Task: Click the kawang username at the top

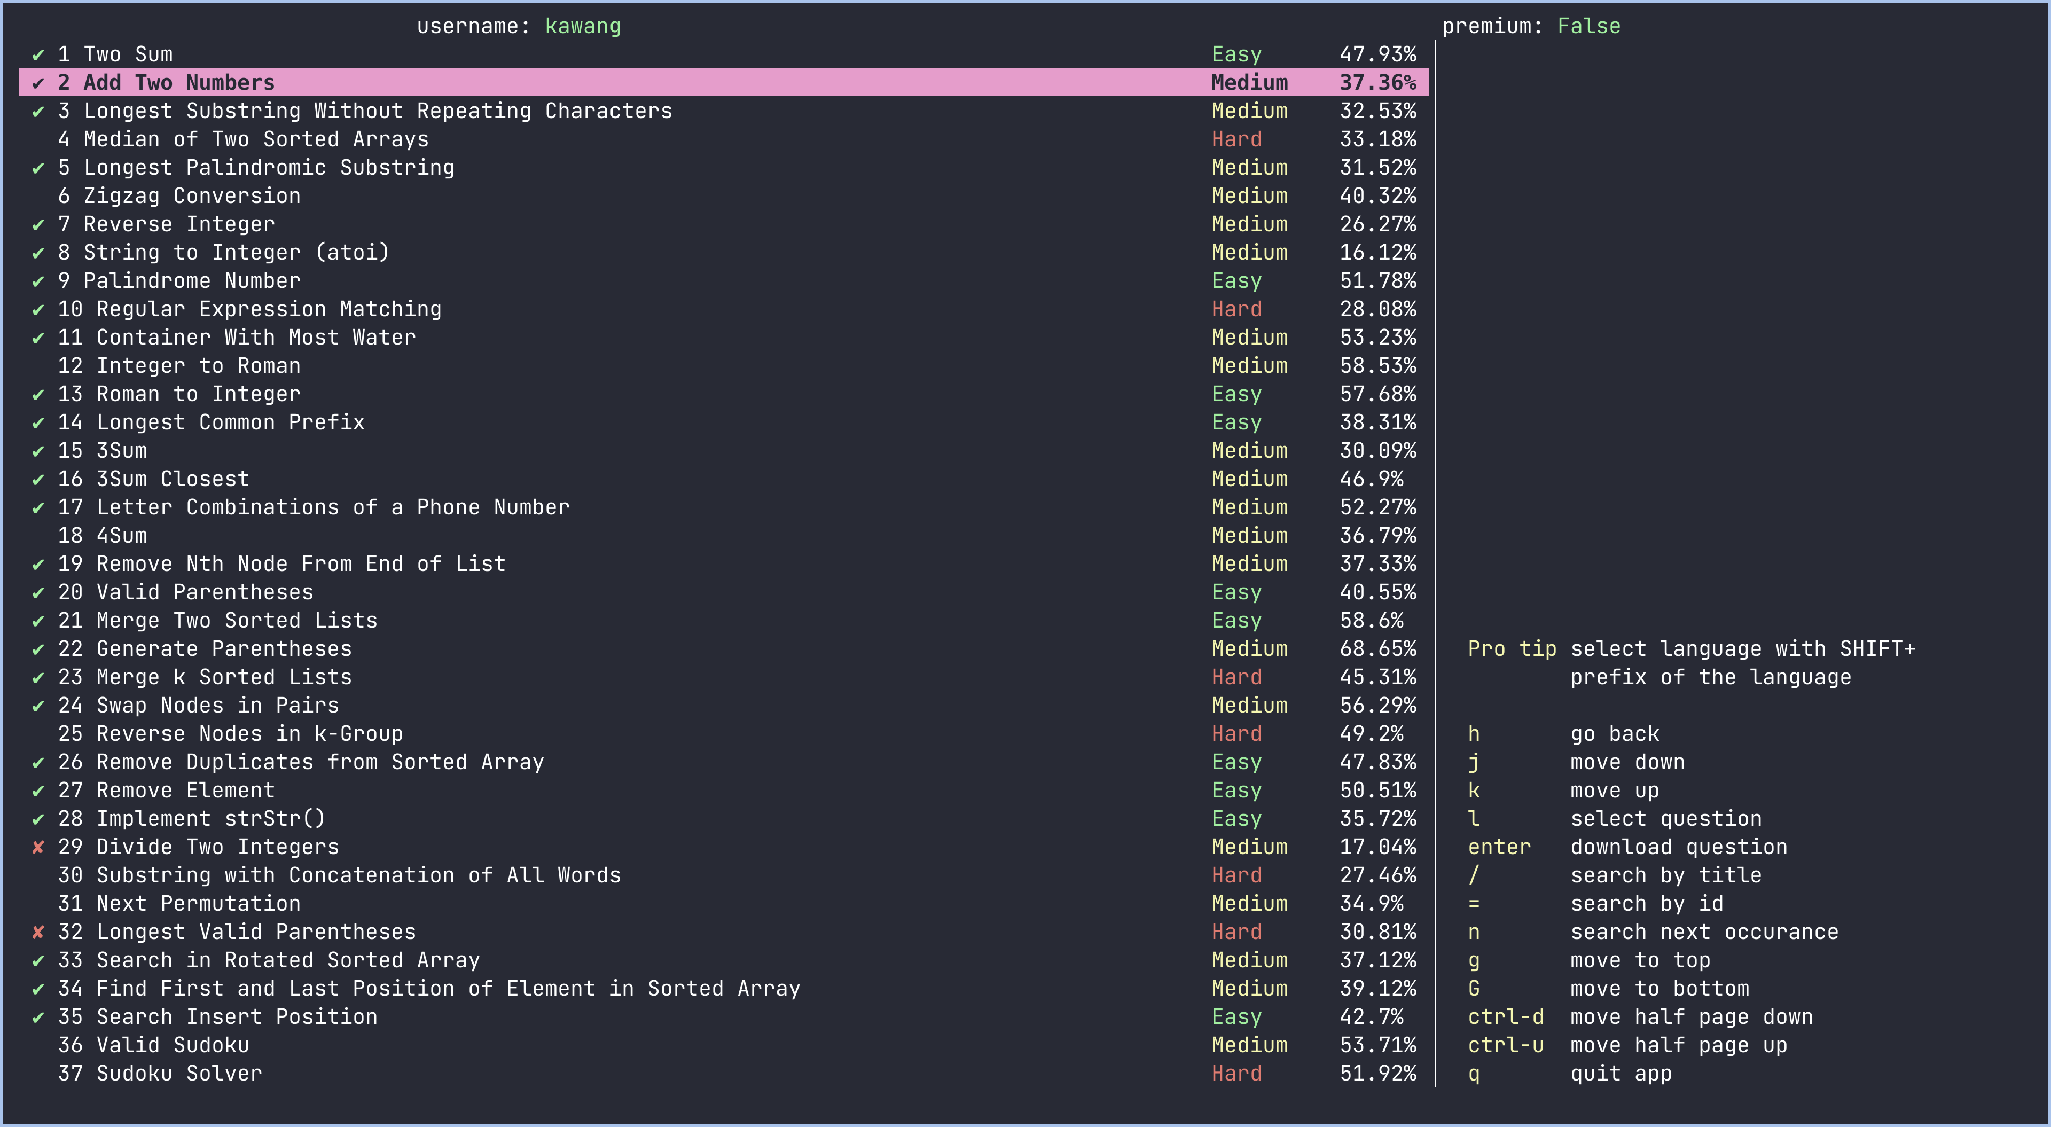Action: [582, 26]
